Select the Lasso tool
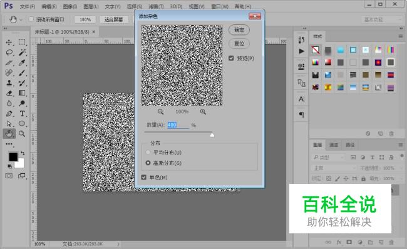 [9, 53]
